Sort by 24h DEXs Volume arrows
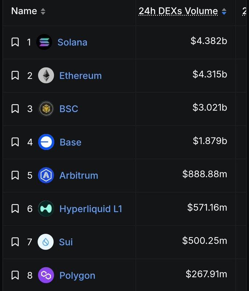 (x=224, y=11)
